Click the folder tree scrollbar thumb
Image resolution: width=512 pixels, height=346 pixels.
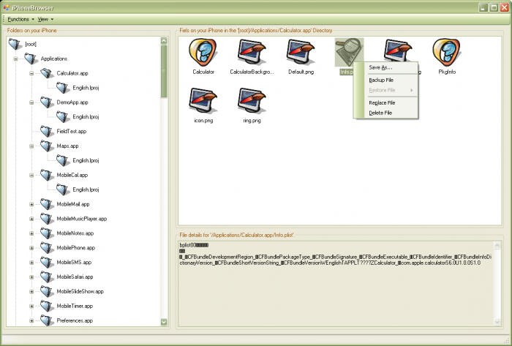coord(164,71)
